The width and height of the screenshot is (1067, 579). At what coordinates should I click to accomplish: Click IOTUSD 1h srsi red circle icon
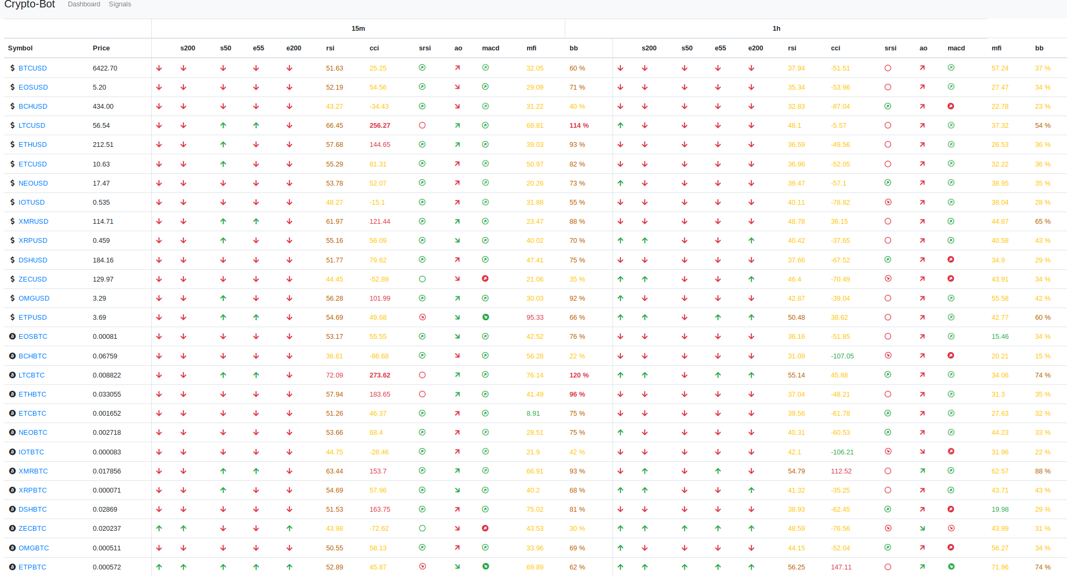click(888, 202)
